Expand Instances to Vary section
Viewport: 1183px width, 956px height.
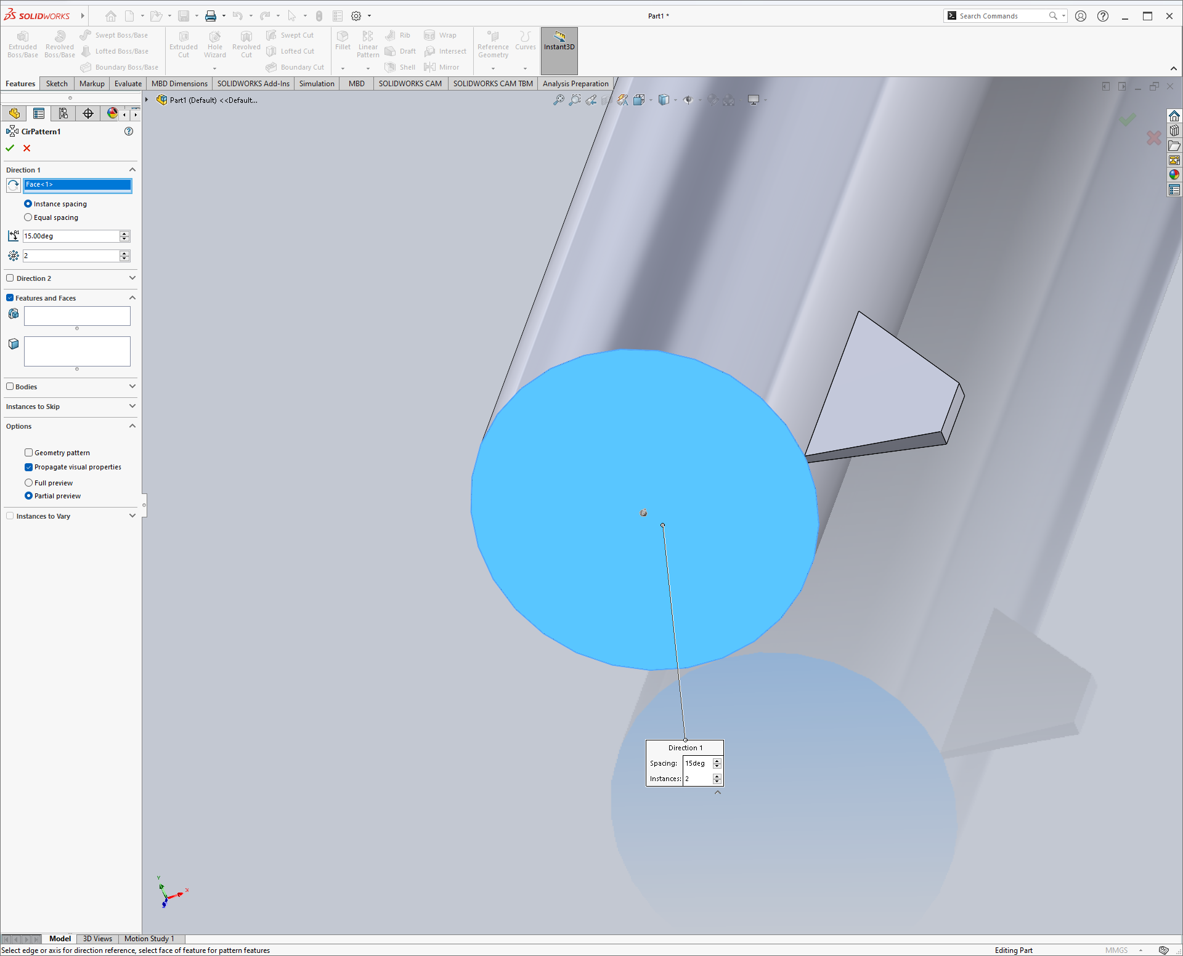(x=132, y=516)
